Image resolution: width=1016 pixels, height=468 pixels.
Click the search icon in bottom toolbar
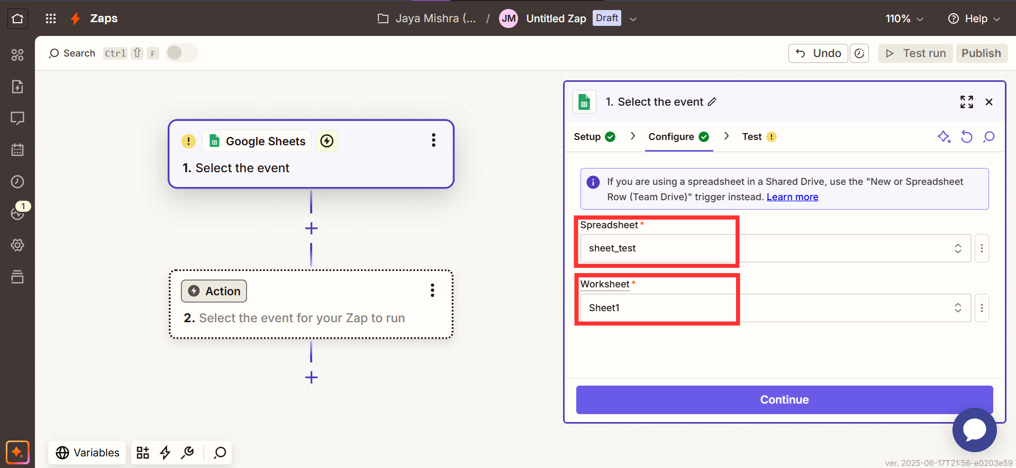[x=220, y=453]
